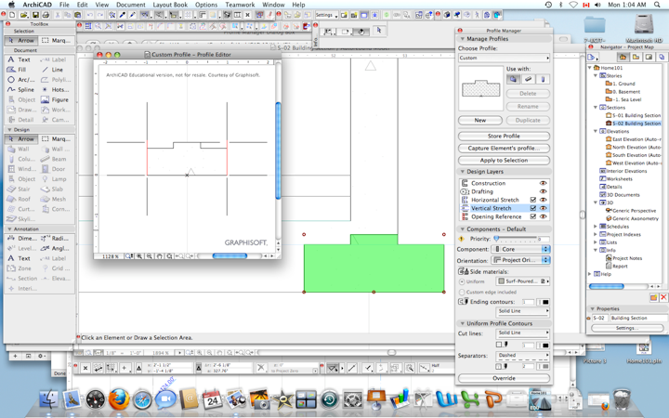Open the Component Core dropdown
Viewport: 669px width, 418px height.
(x=520, y=249)
